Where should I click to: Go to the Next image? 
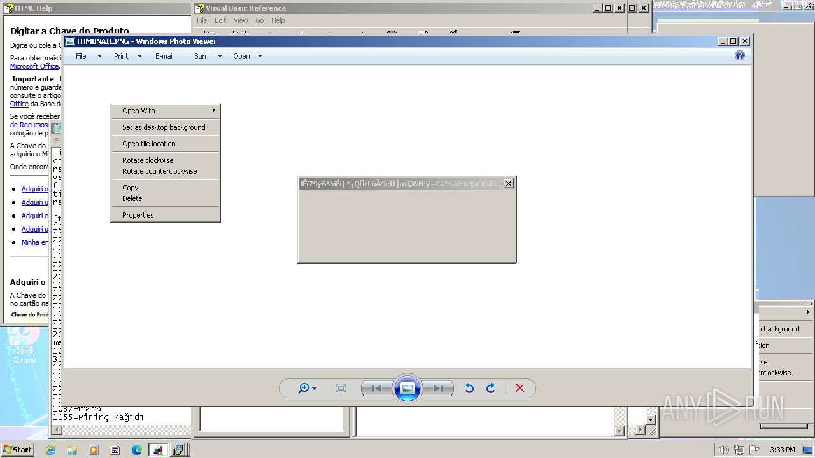tap(438, 388)
